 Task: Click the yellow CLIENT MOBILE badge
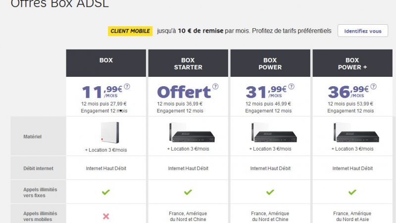pyautogui.click(x=130, y=31)
